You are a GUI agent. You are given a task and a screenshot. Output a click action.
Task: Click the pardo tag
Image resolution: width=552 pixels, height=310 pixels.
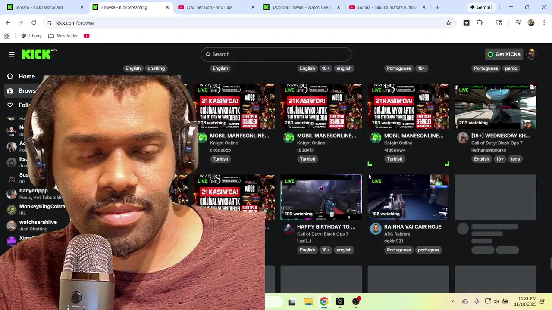coord(511,68)
